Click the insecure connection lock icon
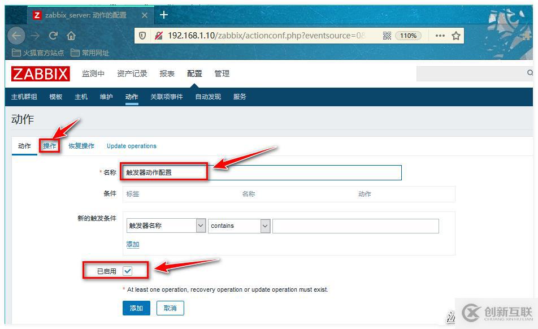The height and width of the screenshot is (329, 538). (x=158, y=36)
